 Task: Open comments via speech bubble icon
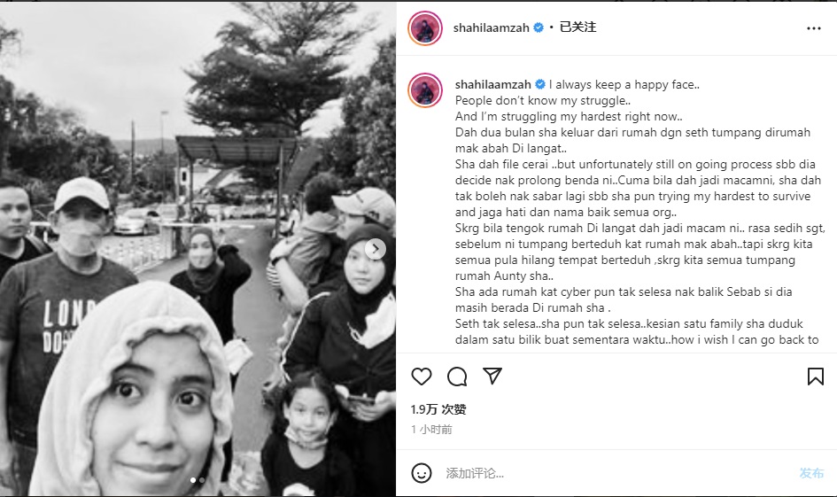pyautogui.click(x=457, y=377)
